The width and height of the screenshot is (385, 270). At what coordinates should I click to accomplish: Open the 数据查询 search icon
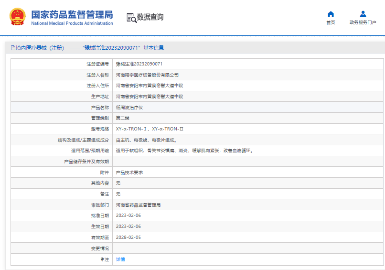(x=132, y=18)
